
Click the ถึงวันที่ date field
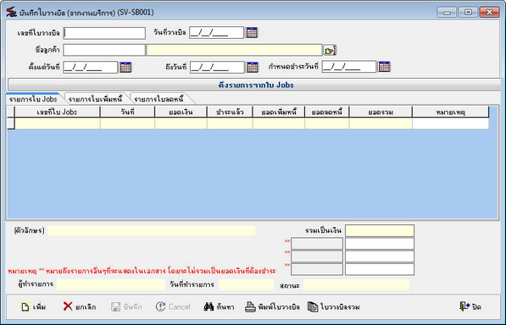(217, 68)
